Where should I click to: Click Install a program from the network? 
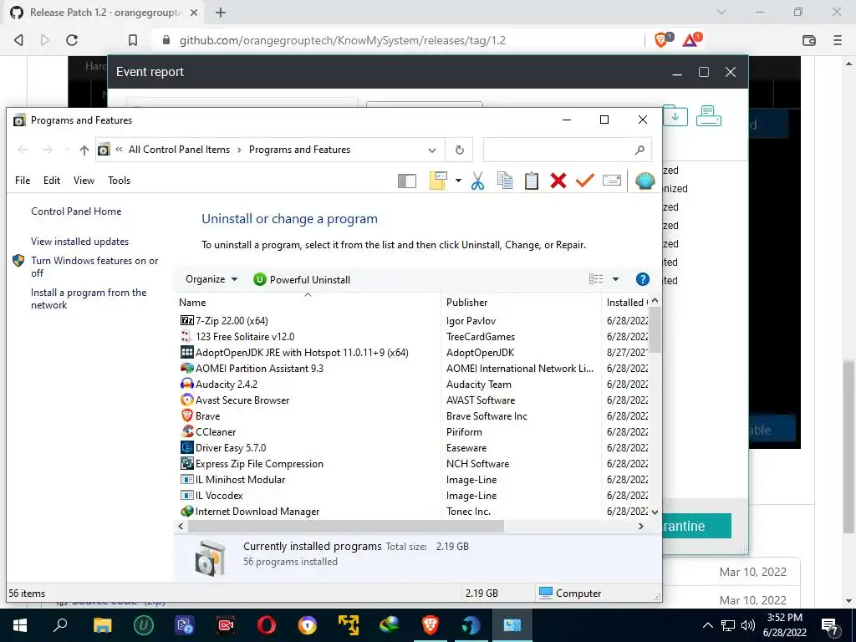[x=89, y=298]
